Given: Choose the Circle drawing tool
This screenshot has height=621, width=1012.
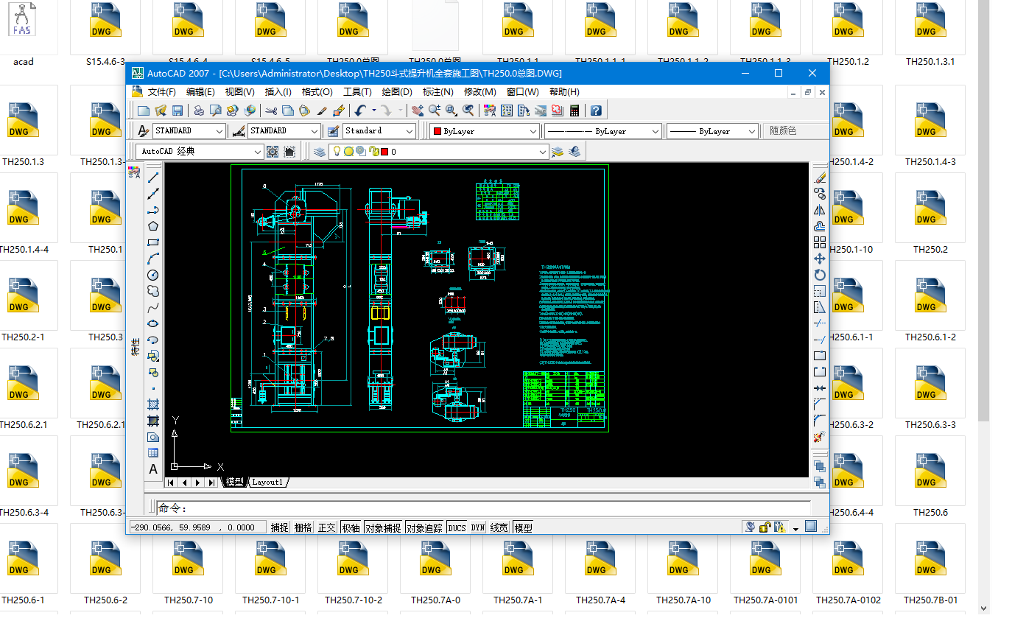Looking at the screenshot, I should coord(153,275).
